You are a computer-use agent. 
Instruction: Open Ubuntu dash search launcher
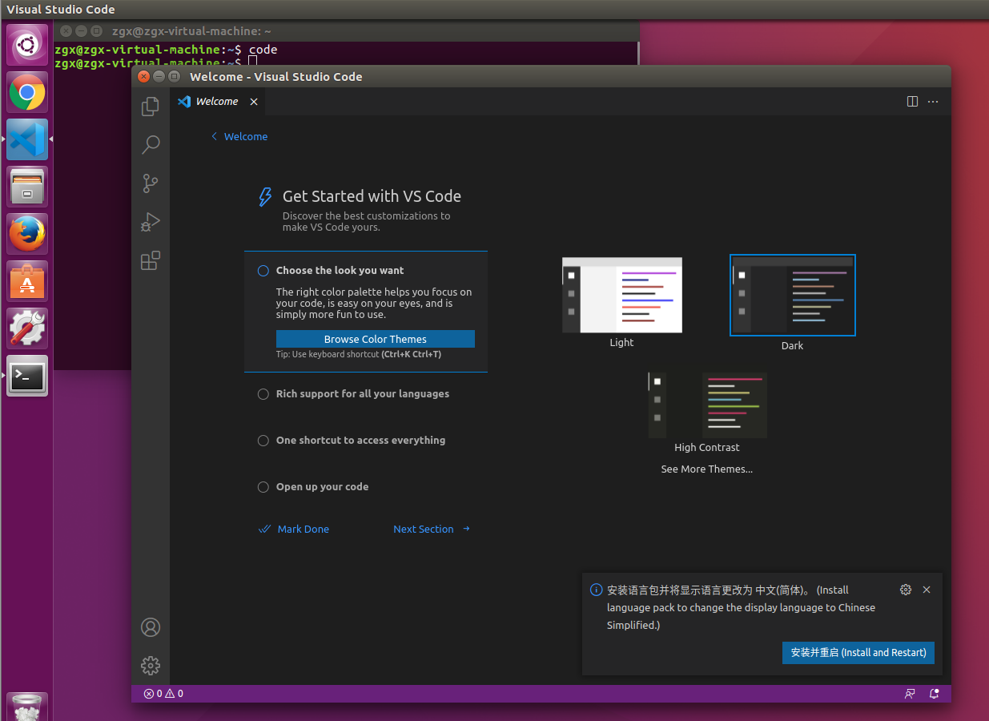click(27, 45)
